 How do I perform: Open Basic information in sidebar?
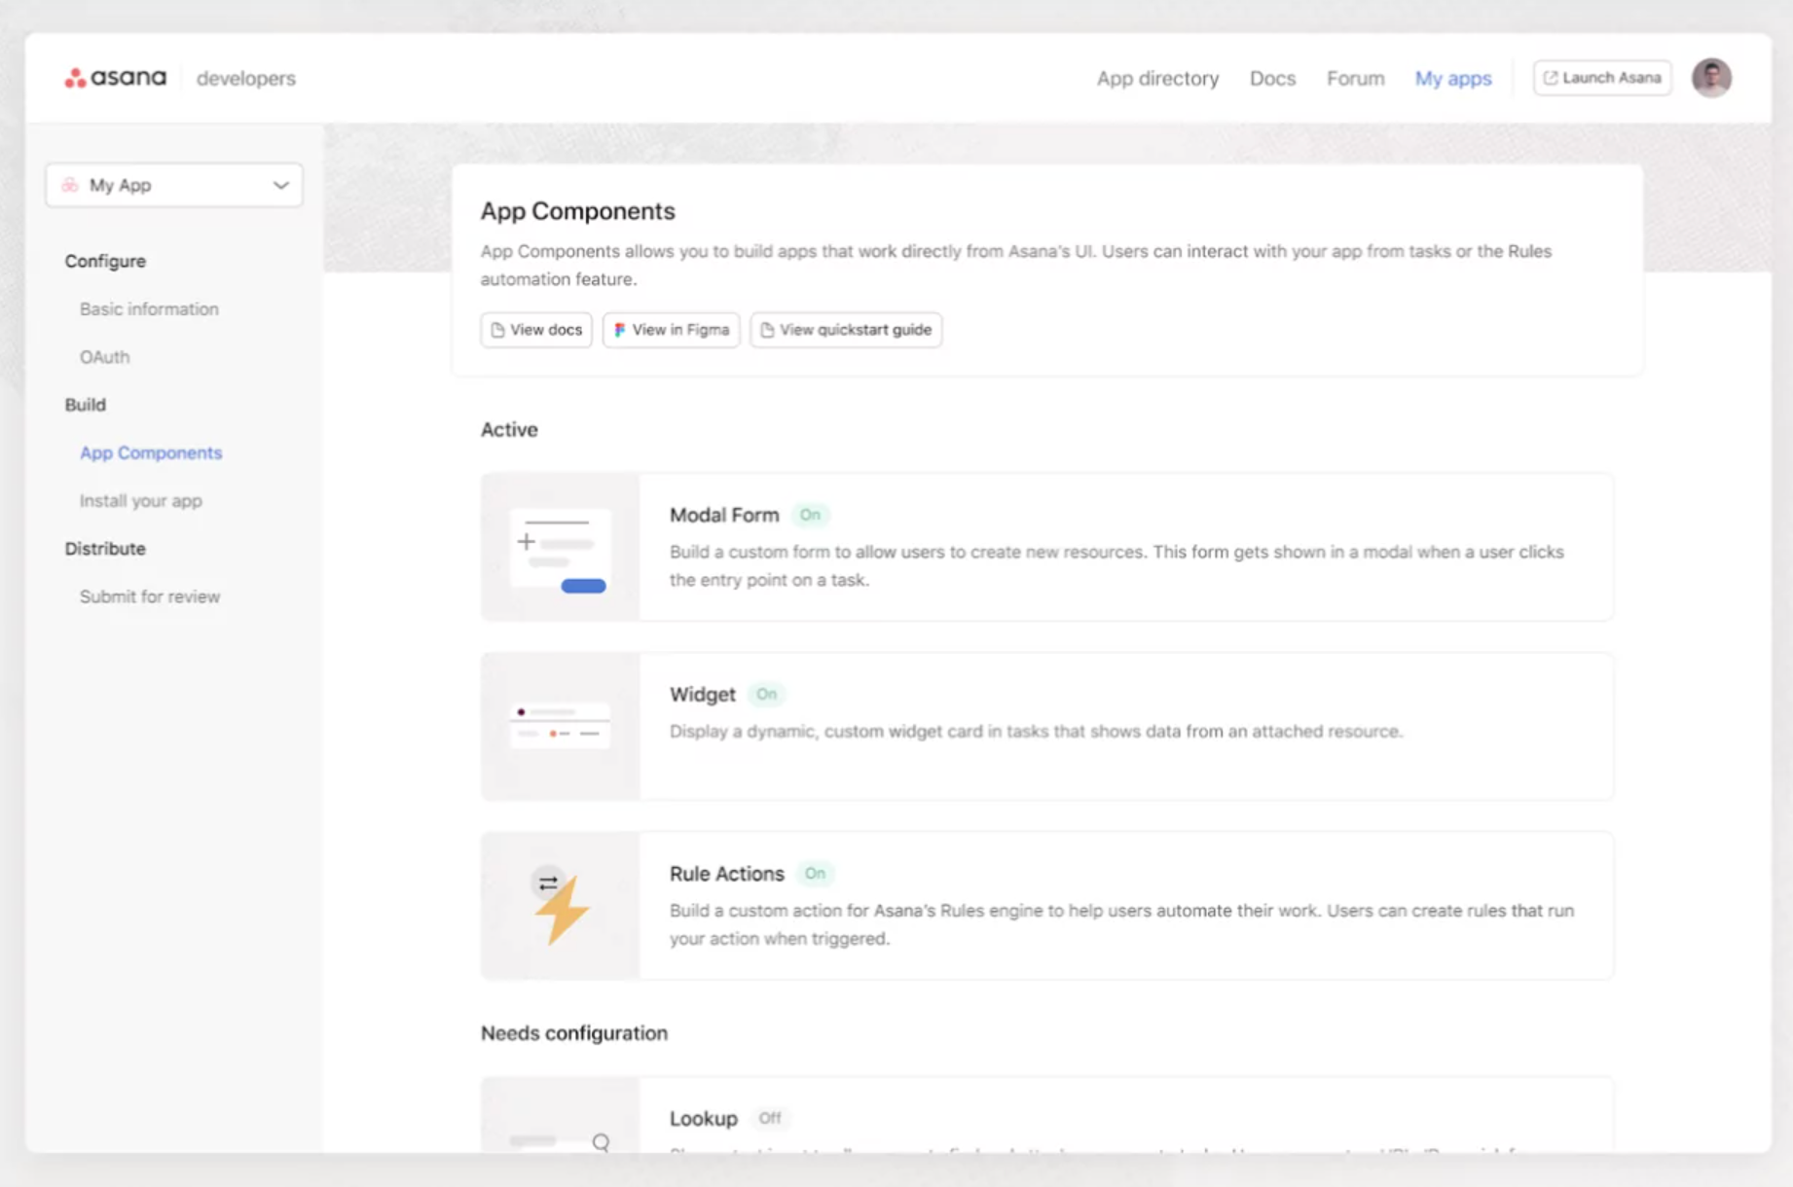click(x=149, y=308)
